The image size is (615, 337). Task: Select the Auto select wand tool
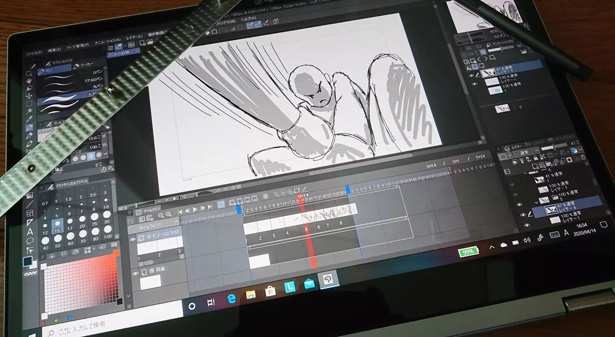[x=29, y=111]
